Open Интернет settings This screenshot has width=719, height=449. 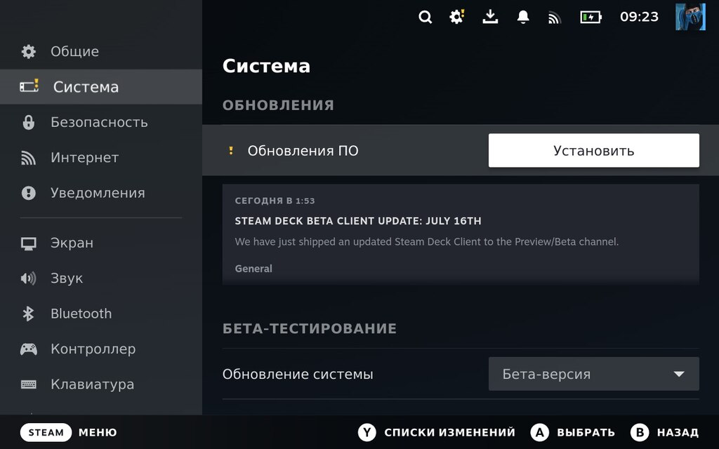click(101, 158)
